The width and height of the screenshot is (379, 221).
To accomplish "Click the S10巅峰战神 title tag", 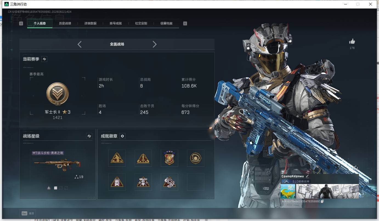I will coord(296,182).
